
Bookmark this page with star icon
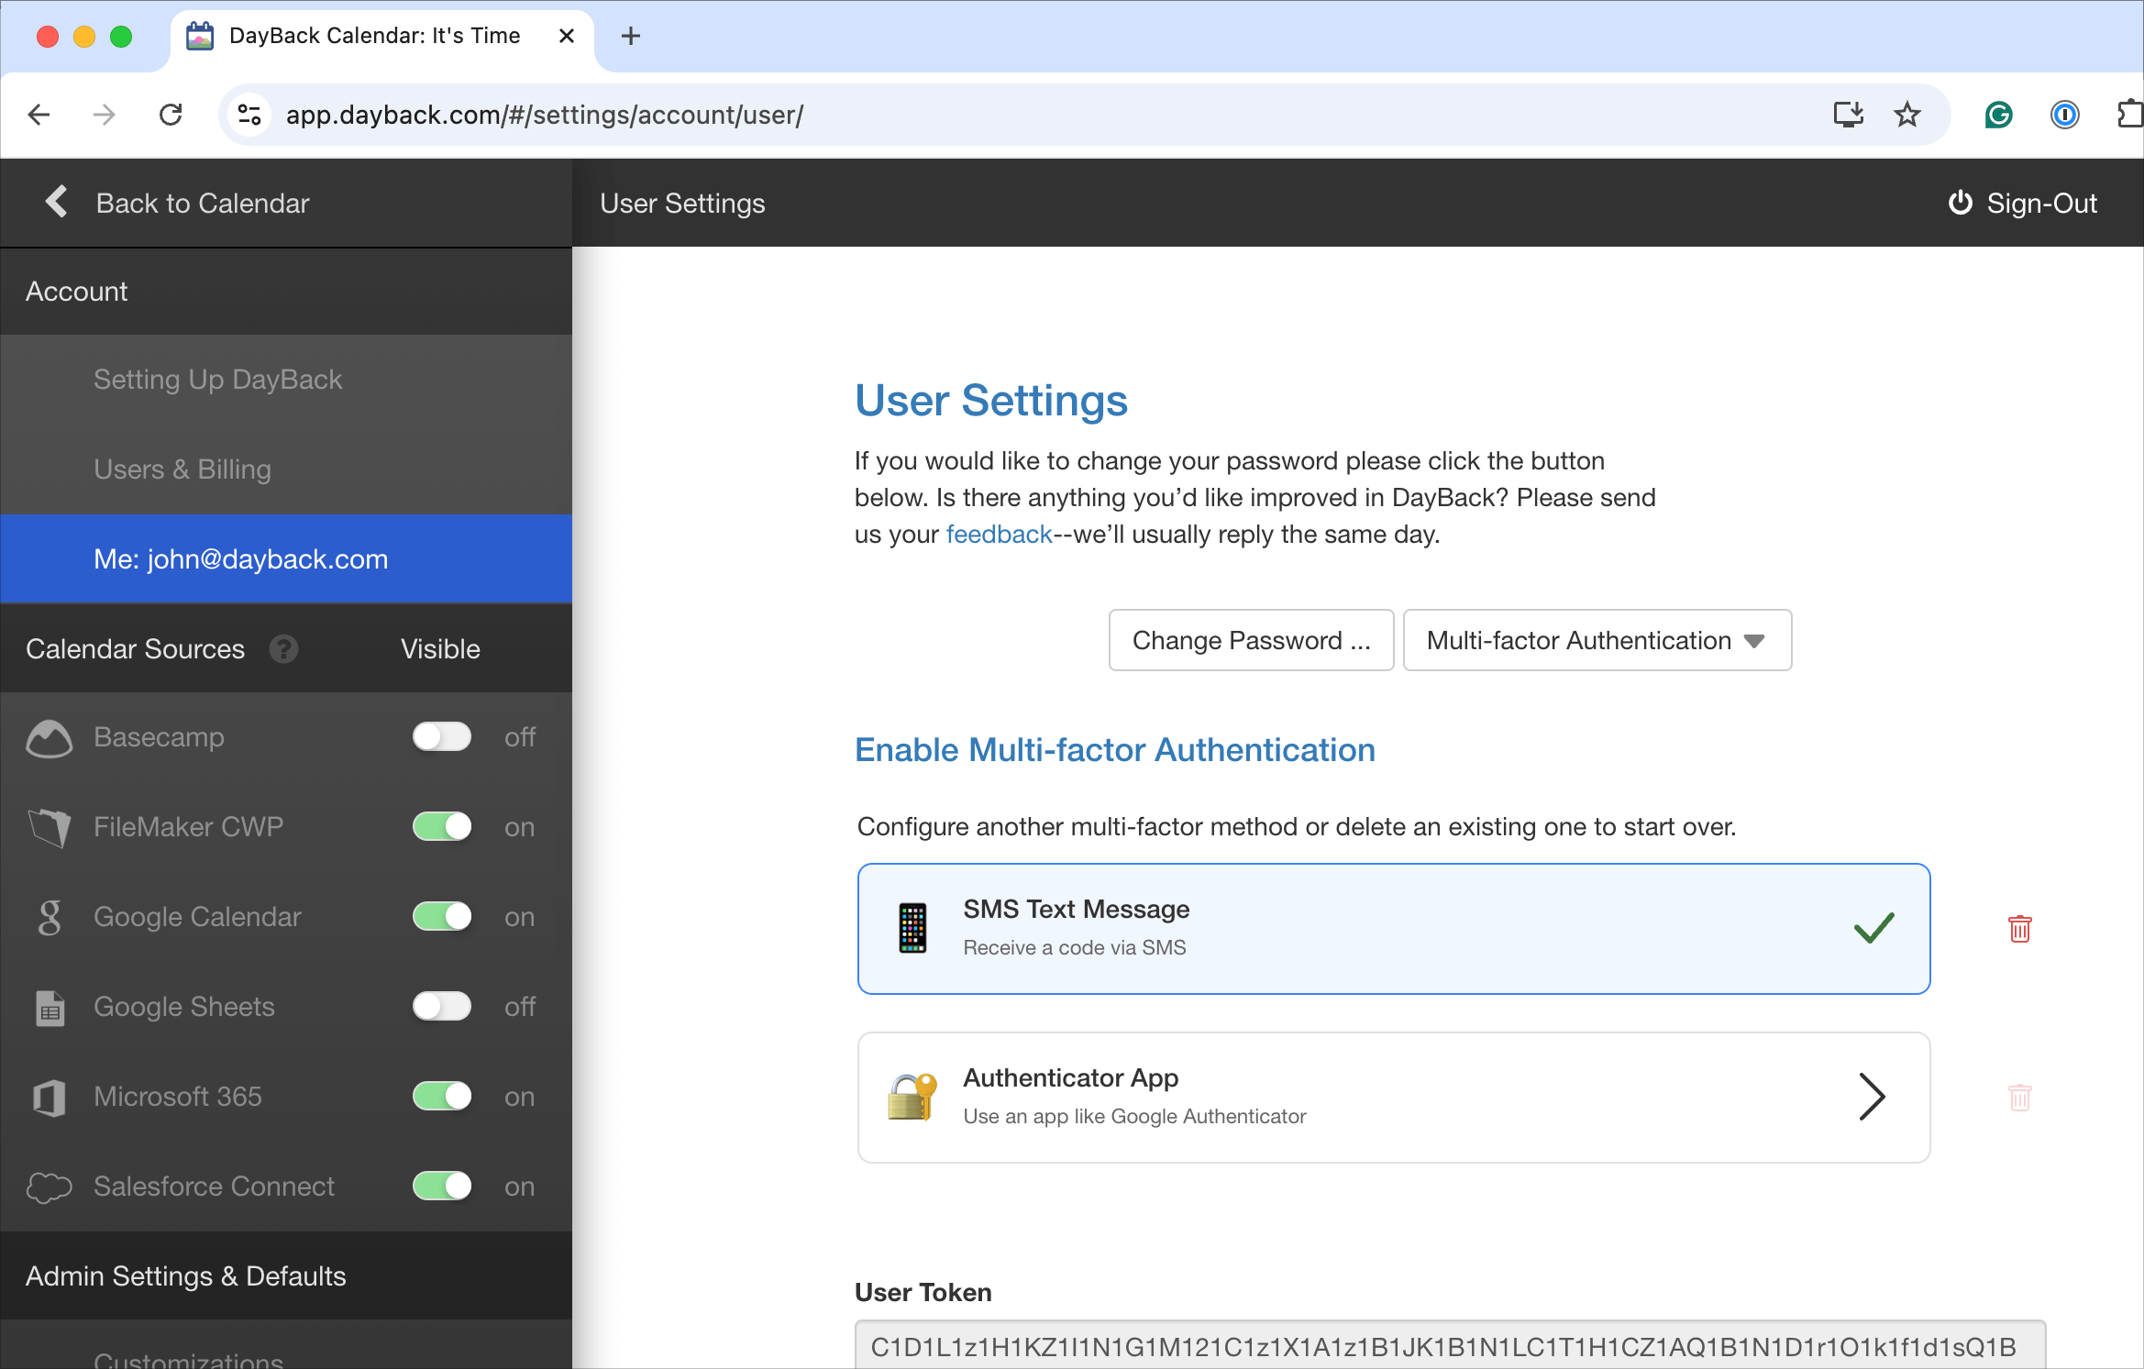coord(1907,115)
